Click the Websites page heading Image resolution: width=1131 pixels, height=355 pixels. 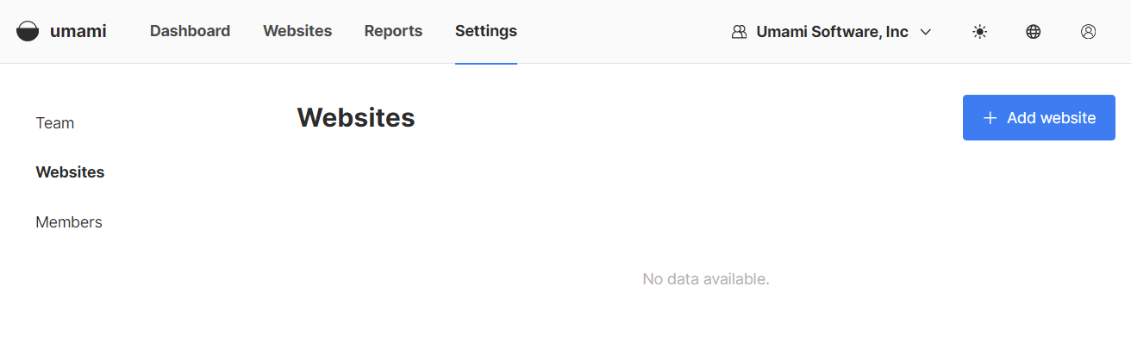coord(356,118)
